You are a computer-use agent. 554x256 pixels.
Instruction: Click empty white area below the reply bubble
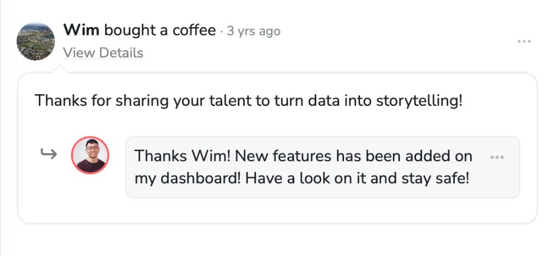[x=277, y=211]
